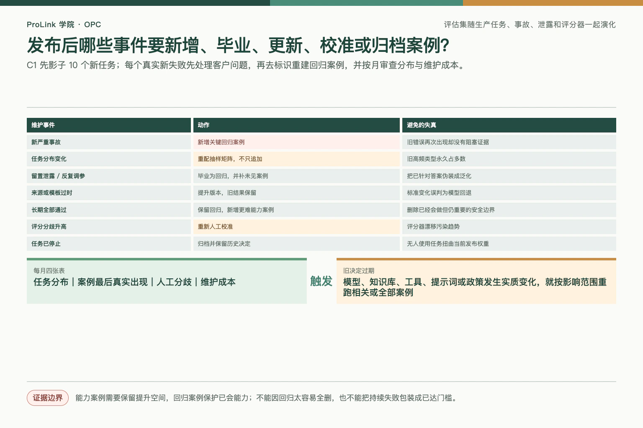Click the action '重新人工校准'
The width and height of the screenshot is (643, 428).
[x=296, y=227]
